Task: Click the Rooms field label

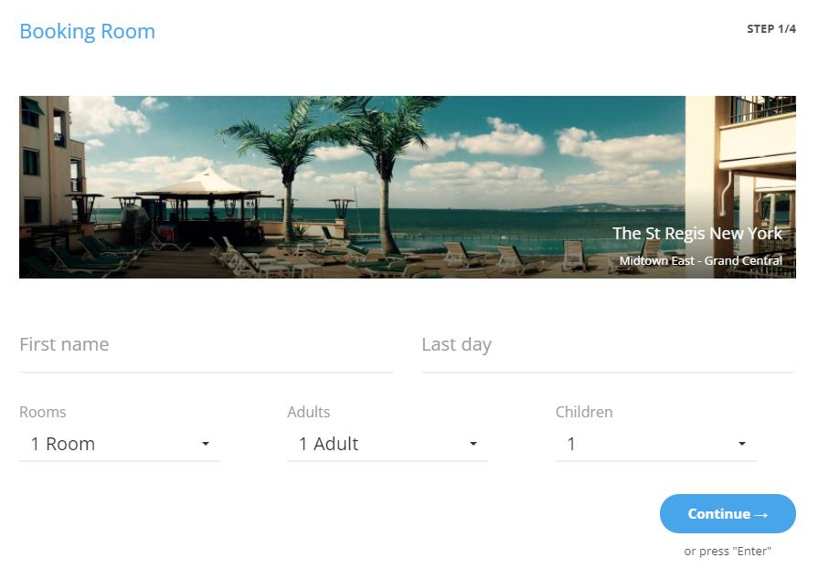Action: [x=43, y=412]
